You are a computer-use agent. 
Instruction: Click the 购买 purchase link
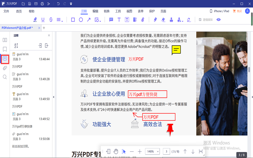(237, 11)
